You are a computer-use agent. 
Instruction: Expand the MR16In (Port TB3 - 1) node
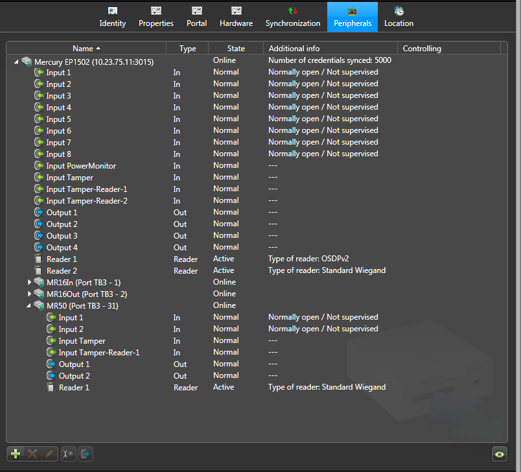coord(29,282)
